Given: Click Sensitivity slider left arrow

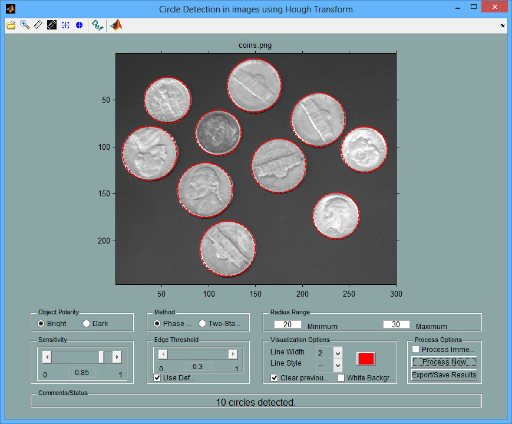Looking at the screenshot, I should (x=47, y=357).
